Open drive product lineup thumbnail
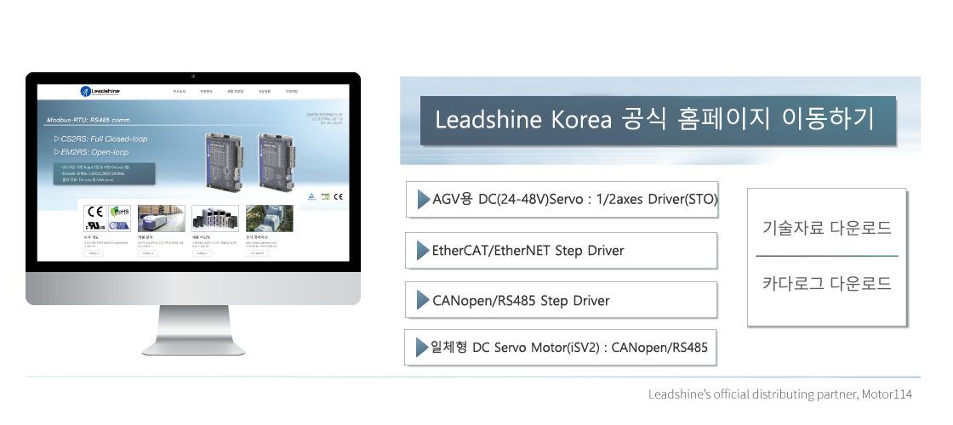Viewport: 953px width, 425px height. tap(215, 218)
